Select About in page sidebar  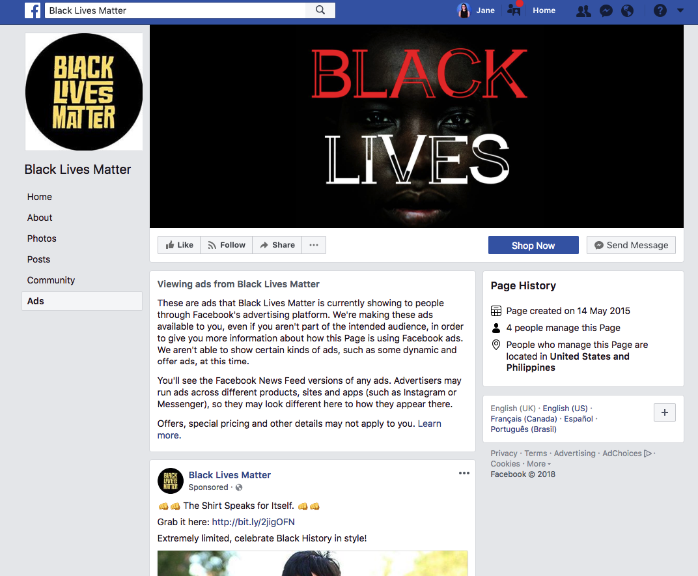(x=40, y=218)
